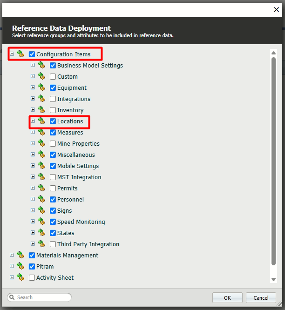Click the magnifier icon in search box
The image size is (285, 310).
coord(13,297)
